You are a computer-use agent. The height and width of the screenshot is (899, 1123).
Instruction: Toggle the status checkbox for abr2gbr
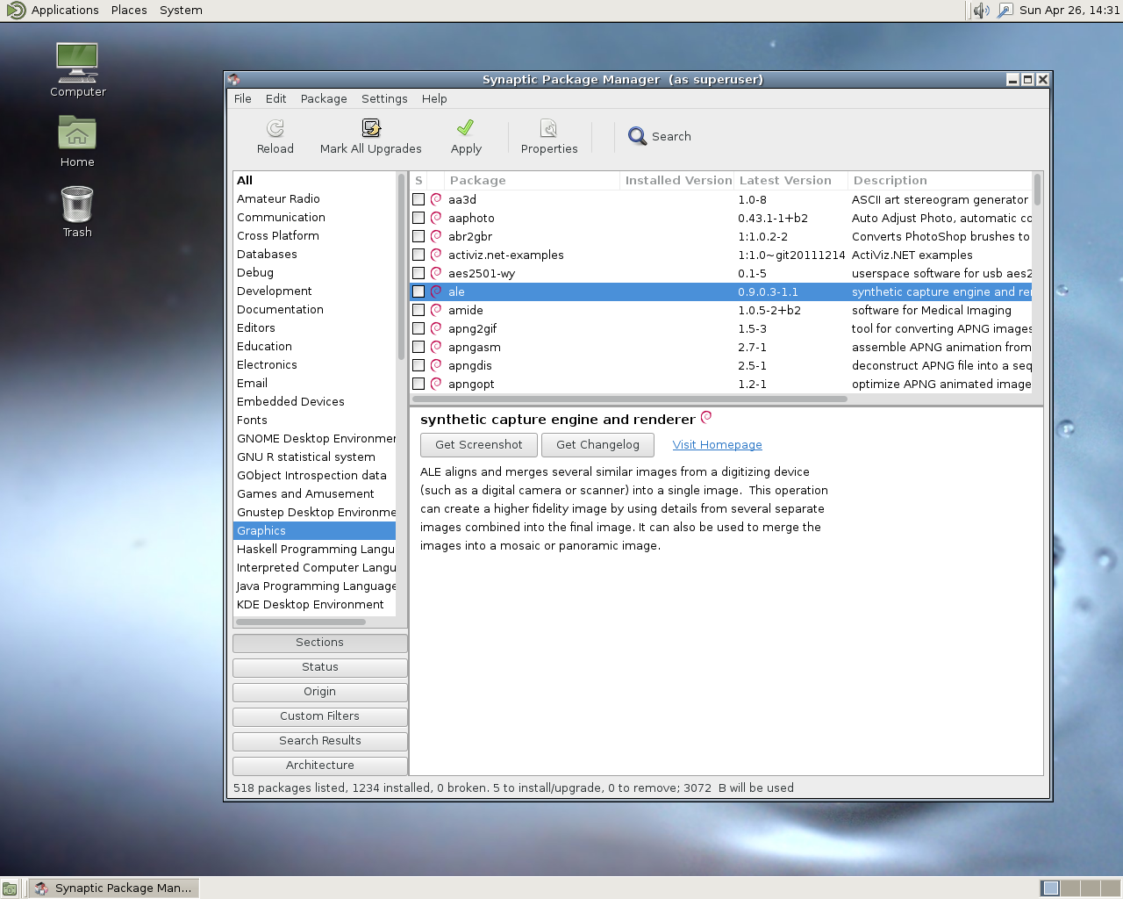[x=418, y=236]
